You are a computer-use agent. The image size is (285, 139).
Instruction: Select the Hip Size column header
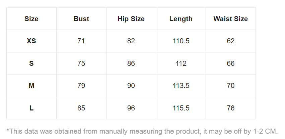click(x=131, y=19)
